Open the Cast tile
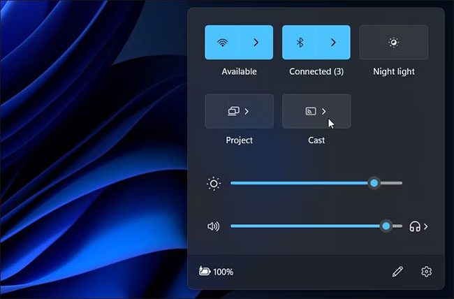This screenshot has width=454, height=299. 316,111
